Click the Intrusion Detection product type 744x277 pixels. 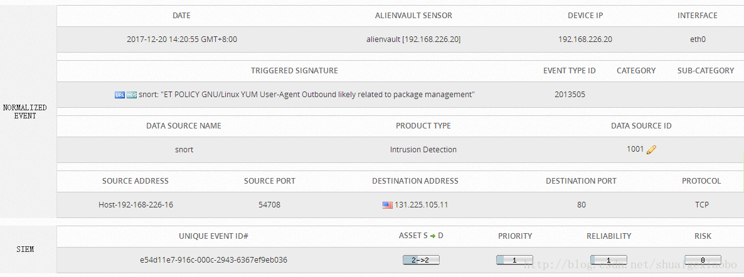(423, 149)
